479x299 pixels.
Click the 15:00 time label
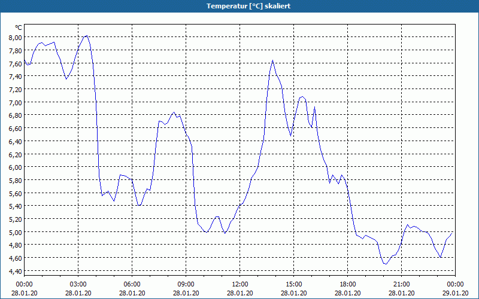[294, 285]
